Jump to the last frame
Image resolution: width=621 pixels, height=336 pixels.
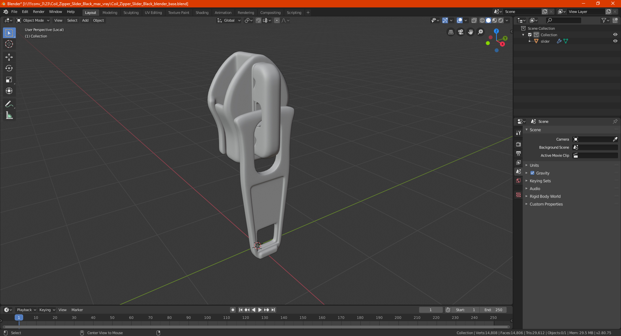[x=273, y=310]
